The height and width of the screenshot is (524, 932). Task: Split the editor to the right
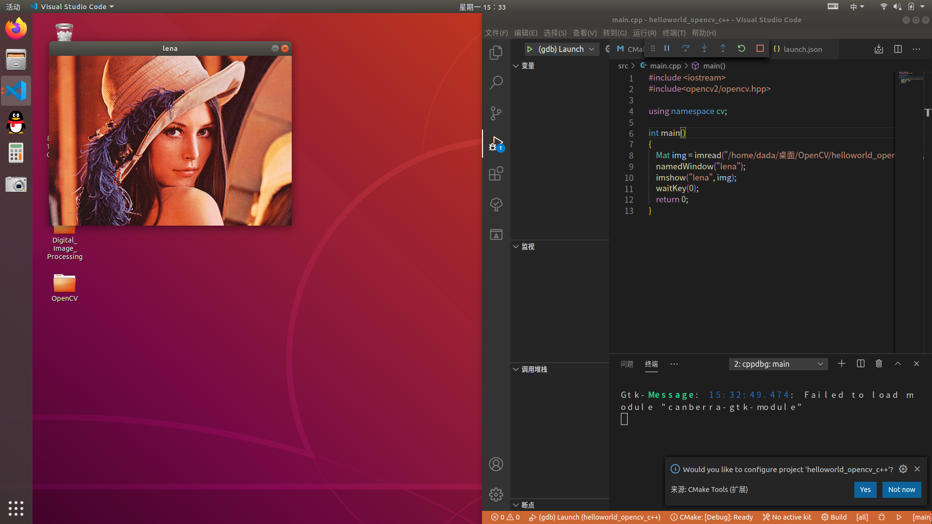coord(898,49)
